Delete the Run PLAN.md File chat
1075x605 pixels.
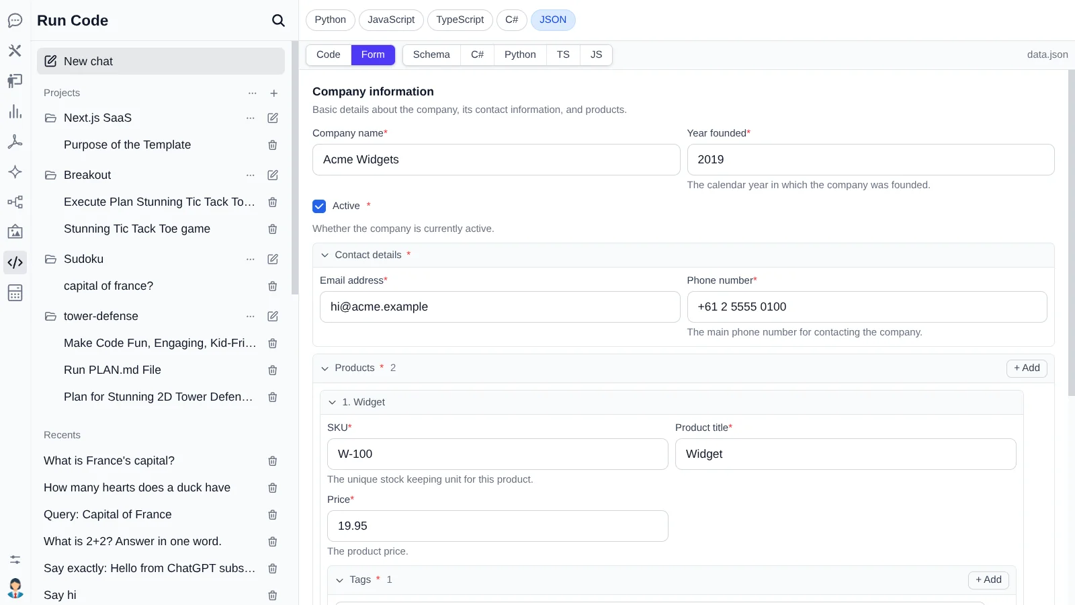pos(273,370)
